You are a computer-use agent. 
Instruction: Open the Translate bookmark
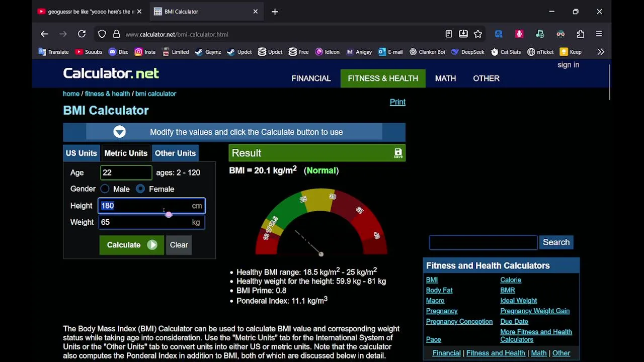pos(54,52)
